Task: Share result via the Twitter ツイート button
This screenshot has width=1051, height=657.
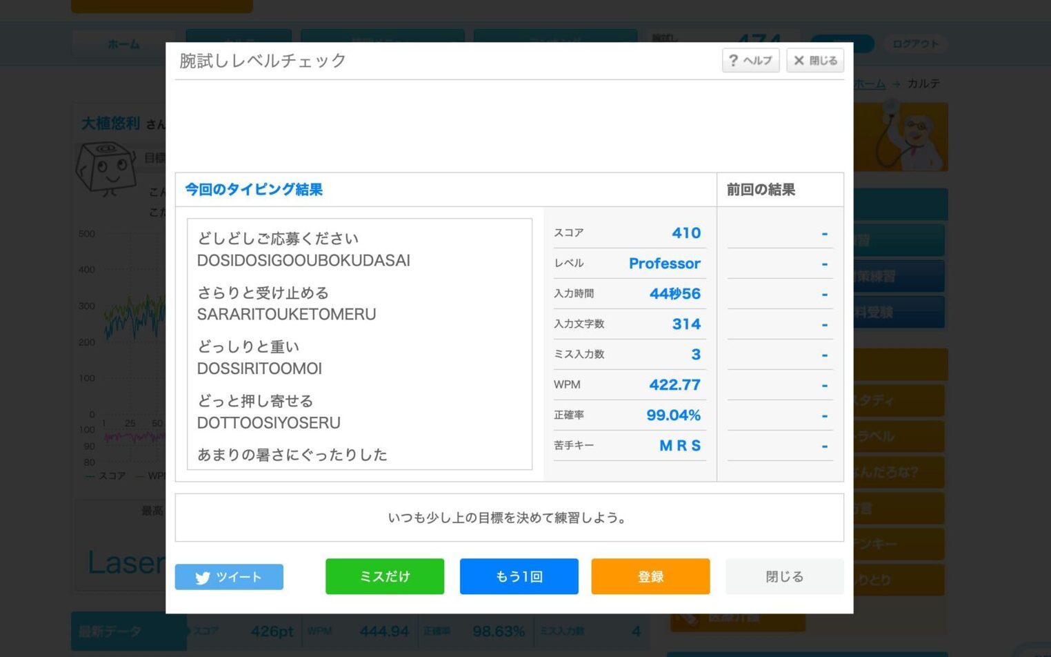Action: 229,577
